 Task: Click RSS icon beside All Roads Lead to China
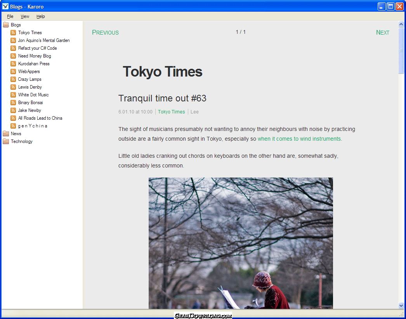coord(13,118)
